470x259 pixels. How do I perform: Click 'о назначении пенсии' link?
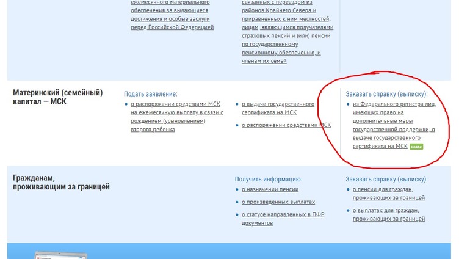tap(266, 189)
